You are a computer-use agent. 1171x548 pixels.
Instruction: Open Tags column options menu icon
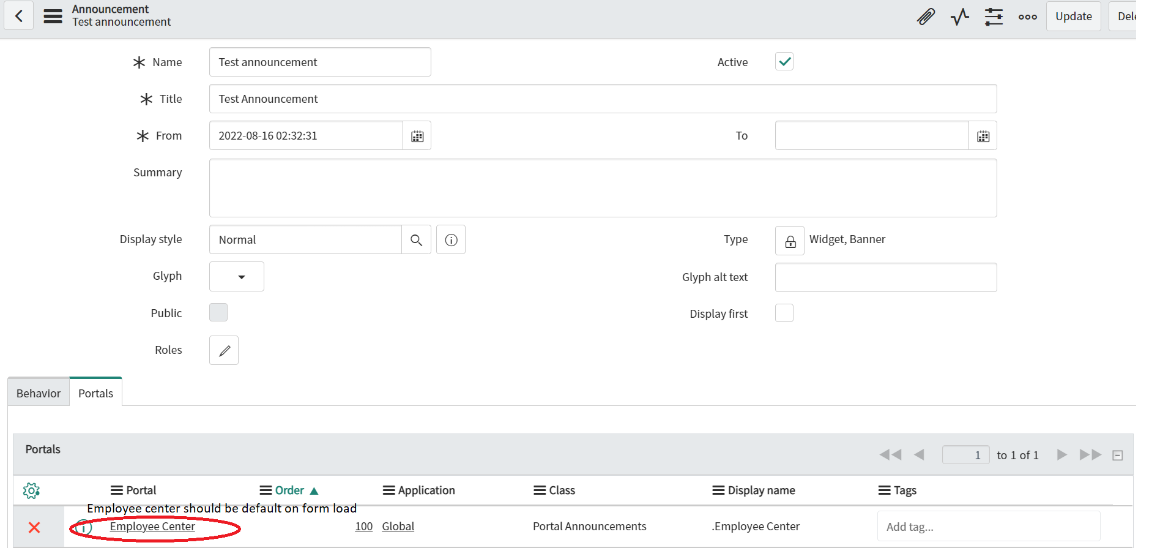(884, 490)
